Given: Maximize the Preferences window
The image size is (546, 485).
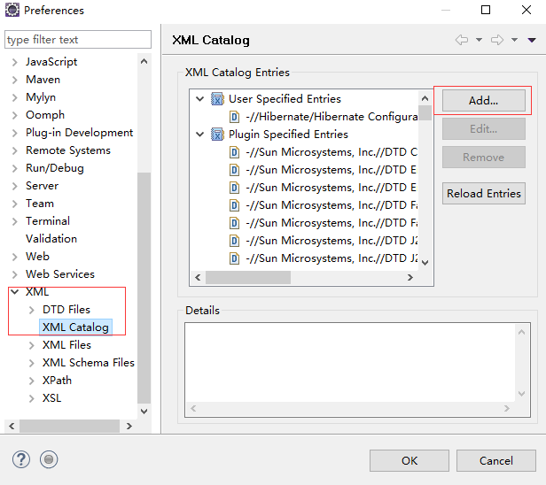Looking at the screenshot, I should (486, 10).
